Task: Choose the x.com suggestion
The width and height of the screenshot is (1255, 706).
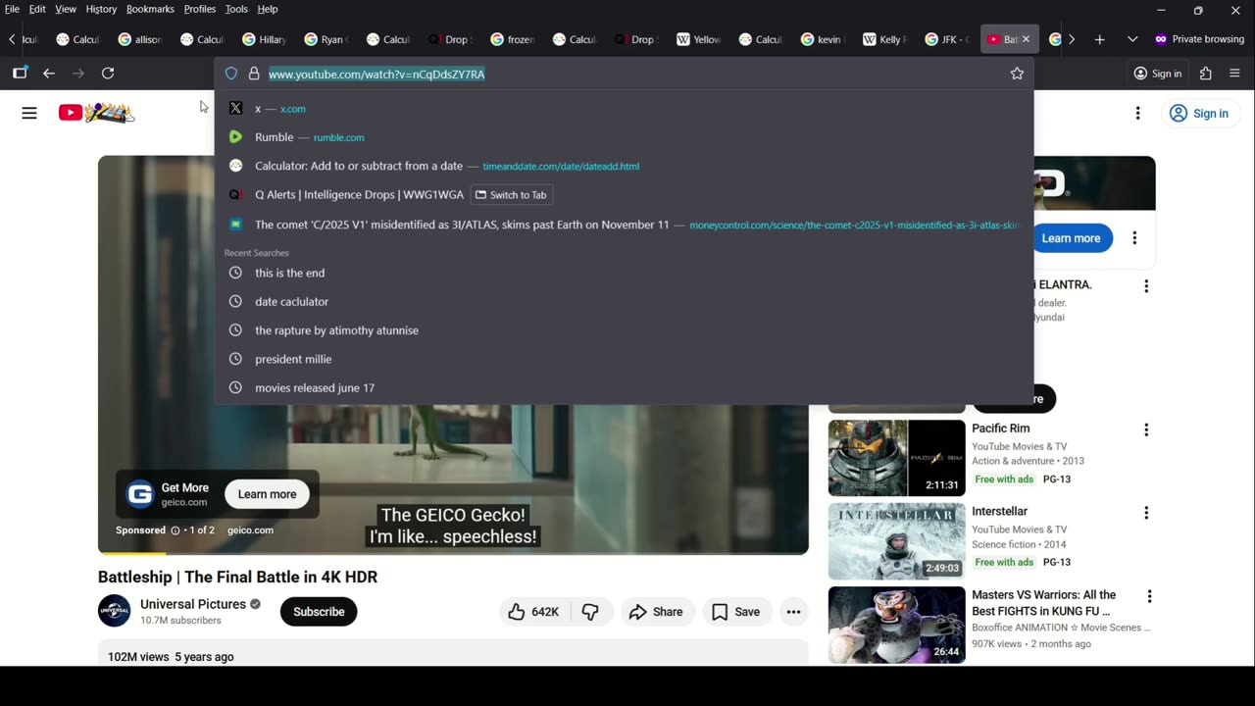Action: pyautogui.click(x=624, y=109)
